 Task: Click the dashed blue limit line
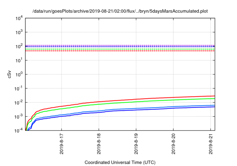[120, 47]
